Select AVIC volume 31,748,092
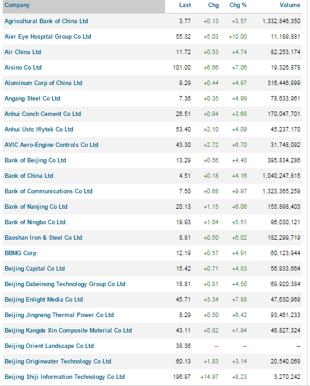This screenshot has width=310, height=386. 286,145
